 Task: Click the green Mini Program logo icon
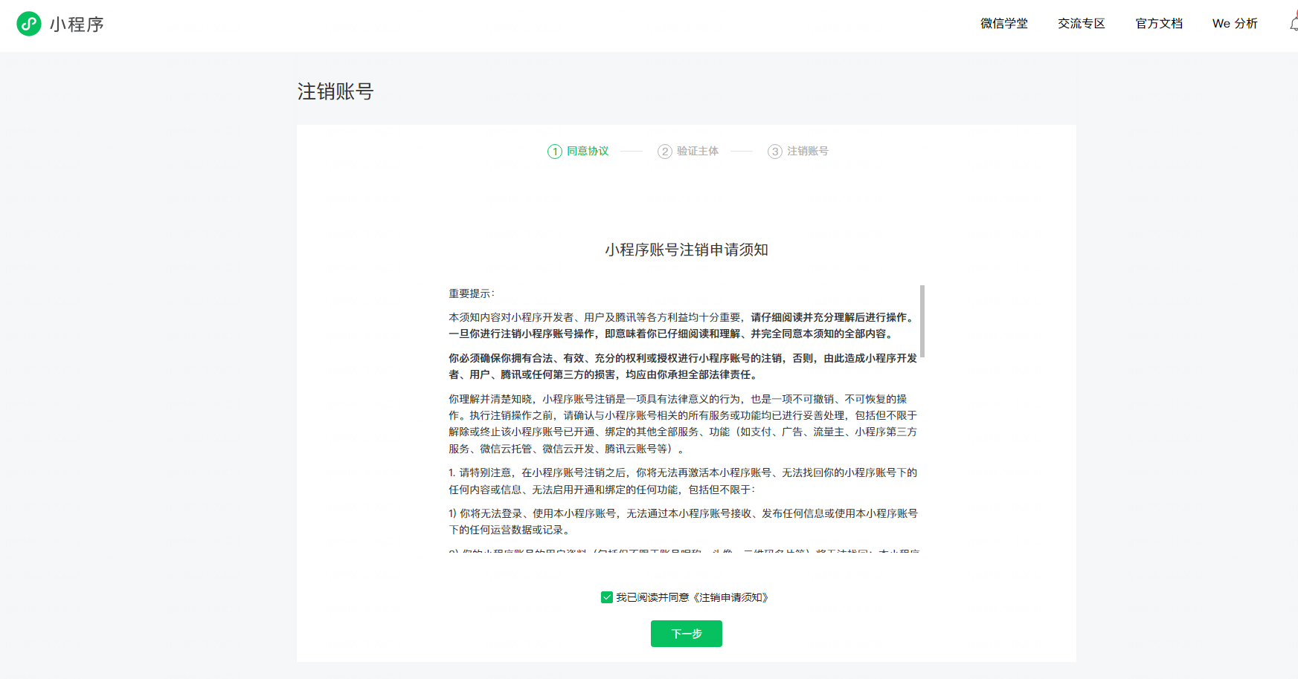[29, 24]
